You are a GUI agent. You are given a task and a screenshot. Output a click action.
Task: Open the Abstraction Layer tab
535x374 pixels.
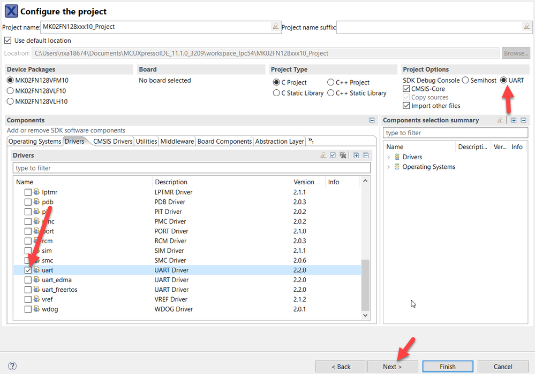[x=280, y=141]
